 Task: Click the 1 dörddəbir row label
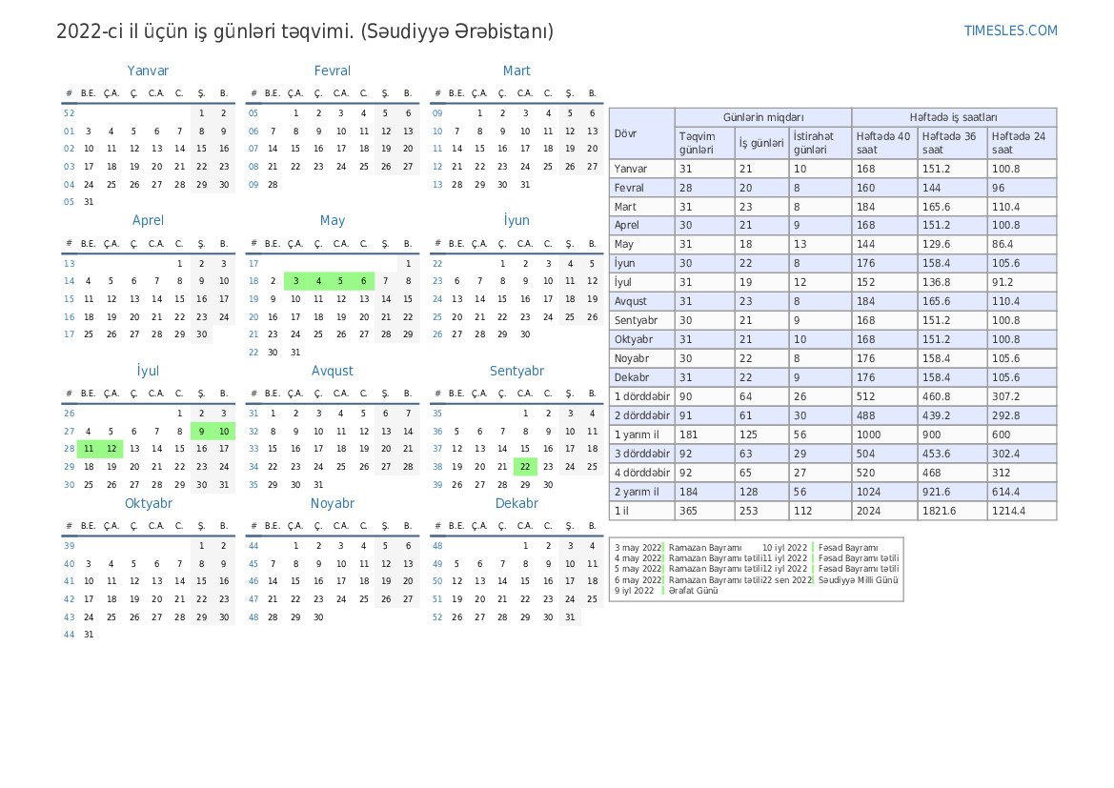point(642,396)
